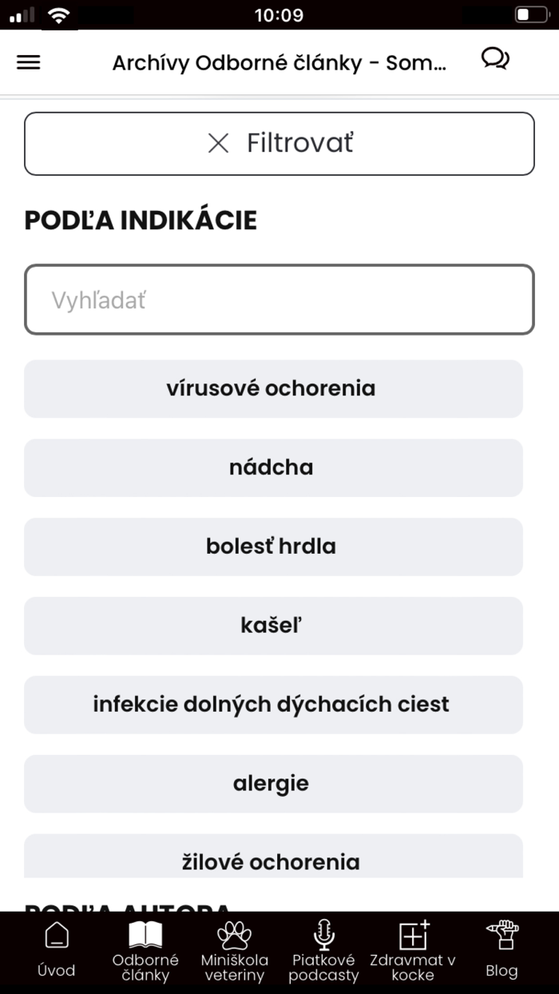This screenshot has height=994, width=559.
Task: Tap the paw icon for Miniškola veteriny
Action: click(x=234, y=933)
